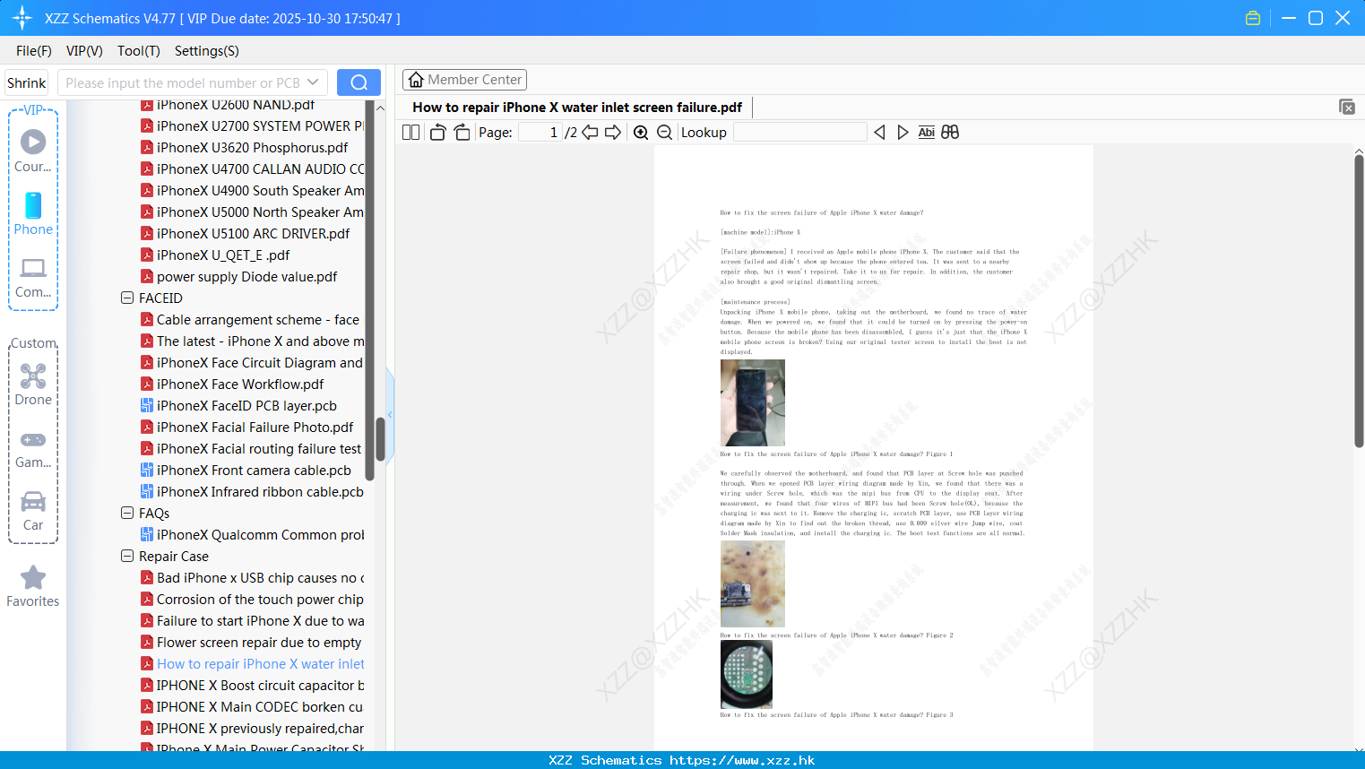This screenshot has width=1365, height=769.
Task: Click the Shrink button
Action: [27, 82]
